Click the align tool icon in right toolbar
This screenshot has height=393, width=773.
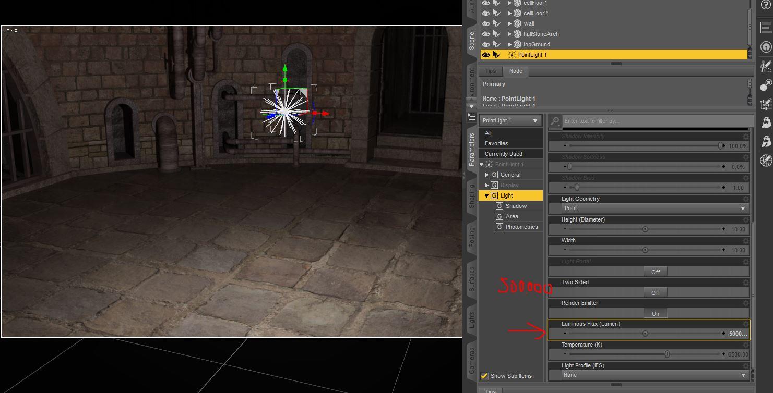[766, 28]
